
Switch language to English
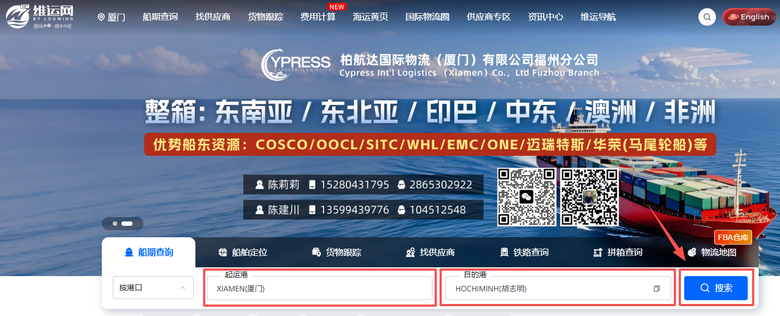(x=748, y=17)
